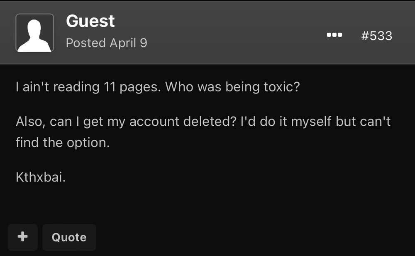415x256 pixels.
Task: Click the plus multiquote button
Action: click(22, 237)
